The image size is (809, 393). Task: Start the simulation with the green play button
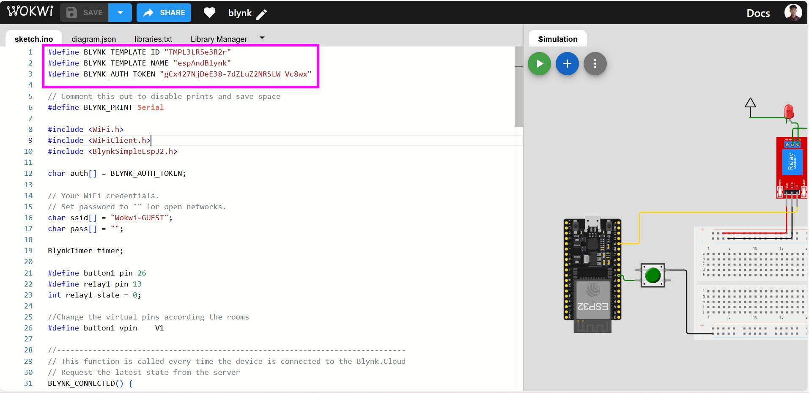pos(539,64)
